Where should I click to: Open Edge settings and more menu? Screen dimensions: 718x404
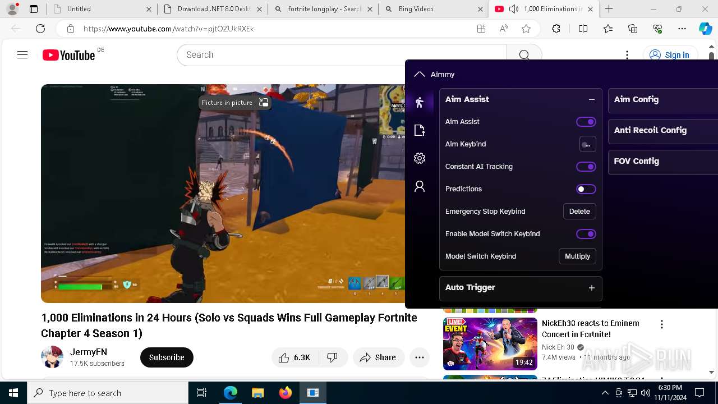coord(682,29)
